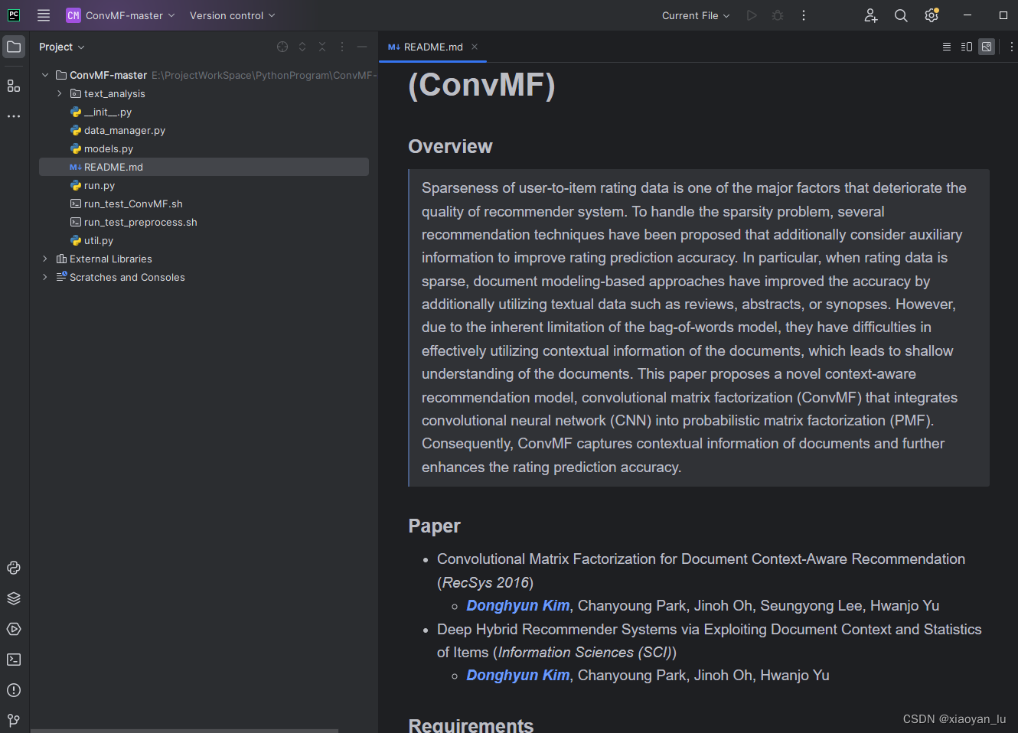Open the Services tool window
1018x733 pixels.
coord(13,629)
